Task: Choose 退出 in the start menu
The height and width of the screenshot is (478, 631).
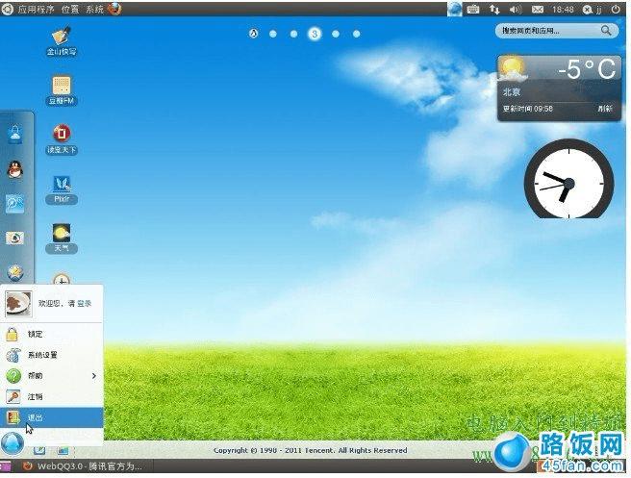Action: pos(52,417)
